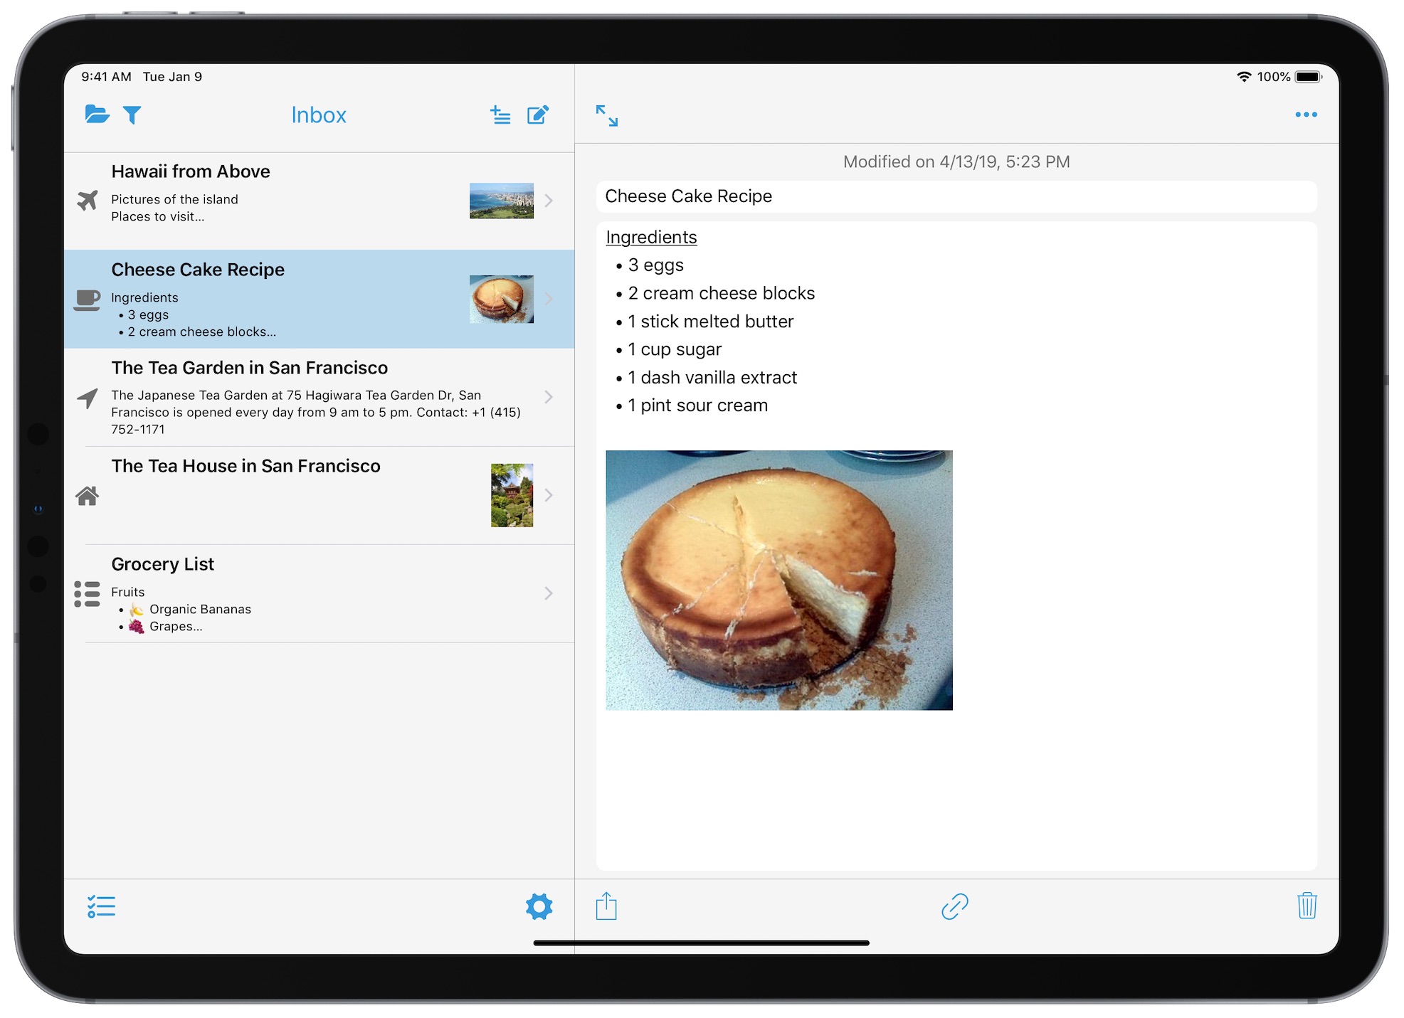Share the current note

(x=606, y=906)
